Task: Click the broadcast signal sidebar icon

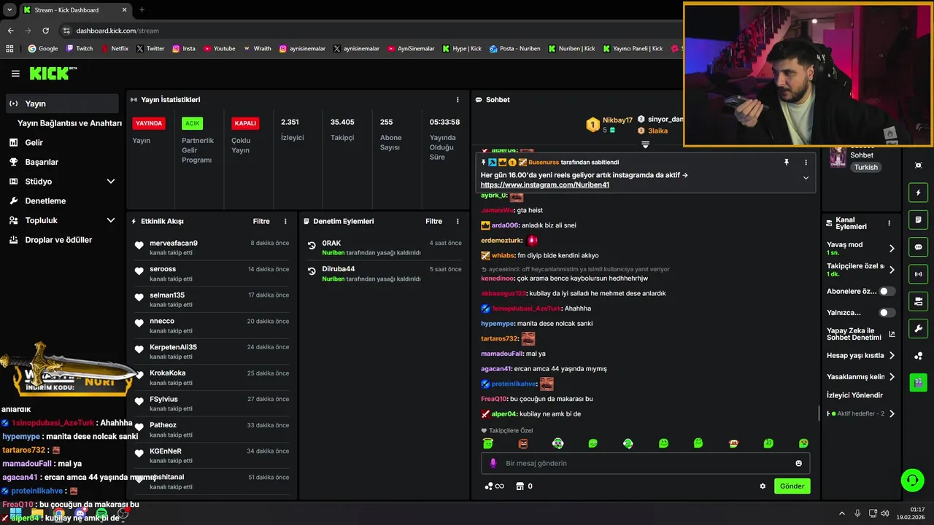Action: click(x=918, y=274)
